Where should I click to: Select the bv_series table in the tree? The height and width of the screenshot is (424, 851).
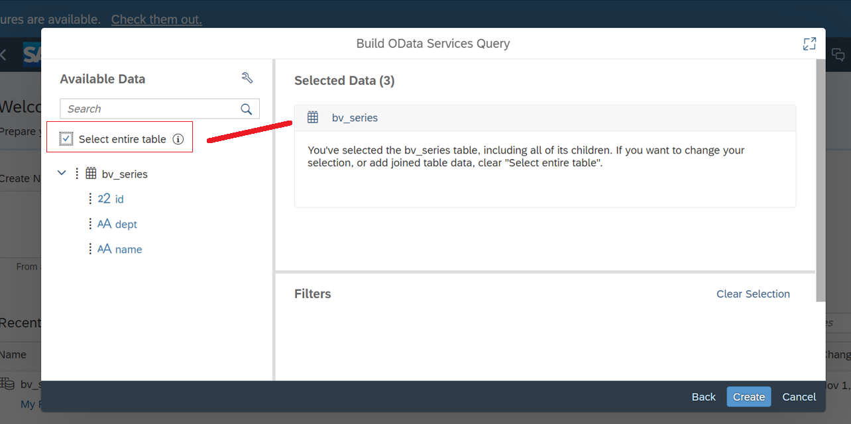125,174
